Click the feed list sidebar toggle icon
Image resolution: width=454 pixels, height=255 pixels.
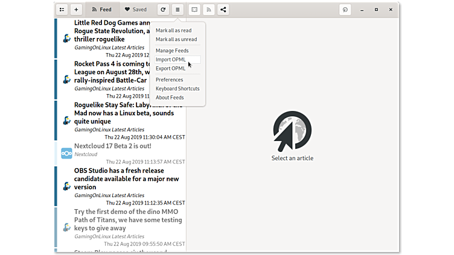(62, 10)
